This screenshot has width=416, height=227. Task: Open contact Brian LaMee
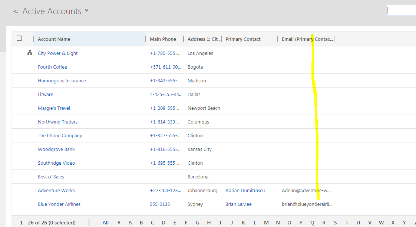(238, 204)
